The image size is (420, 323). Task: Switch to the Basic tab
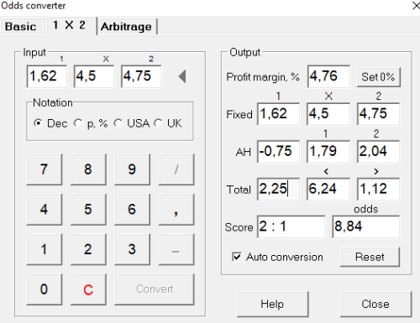(21, 26)
